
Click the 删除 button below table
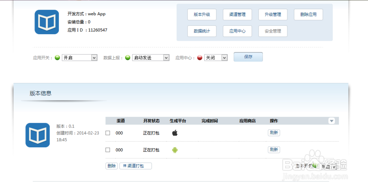tap(112, 166)
